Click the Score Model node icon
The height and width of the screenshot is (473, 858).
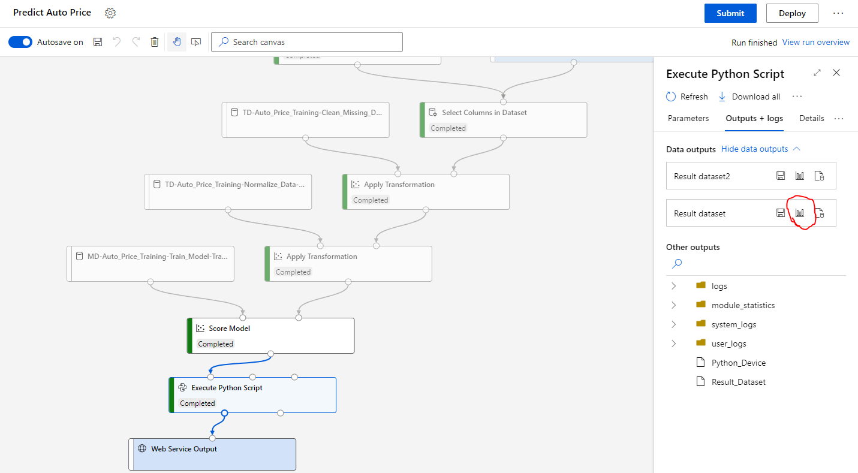pos(200,328)
